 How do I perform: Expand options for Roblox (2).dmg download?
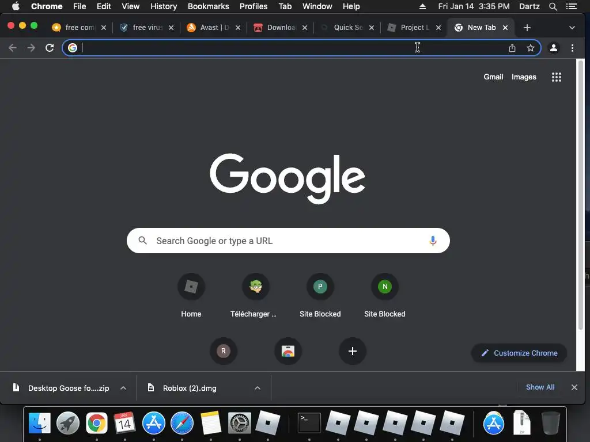(x=258, y=388)
